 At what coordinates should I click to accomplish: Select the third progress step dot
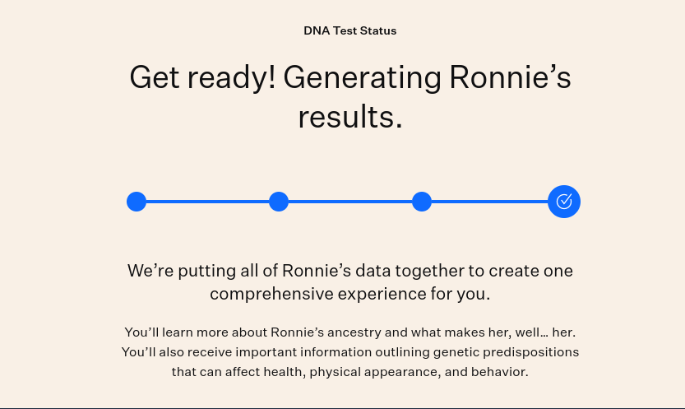point(422,202)
